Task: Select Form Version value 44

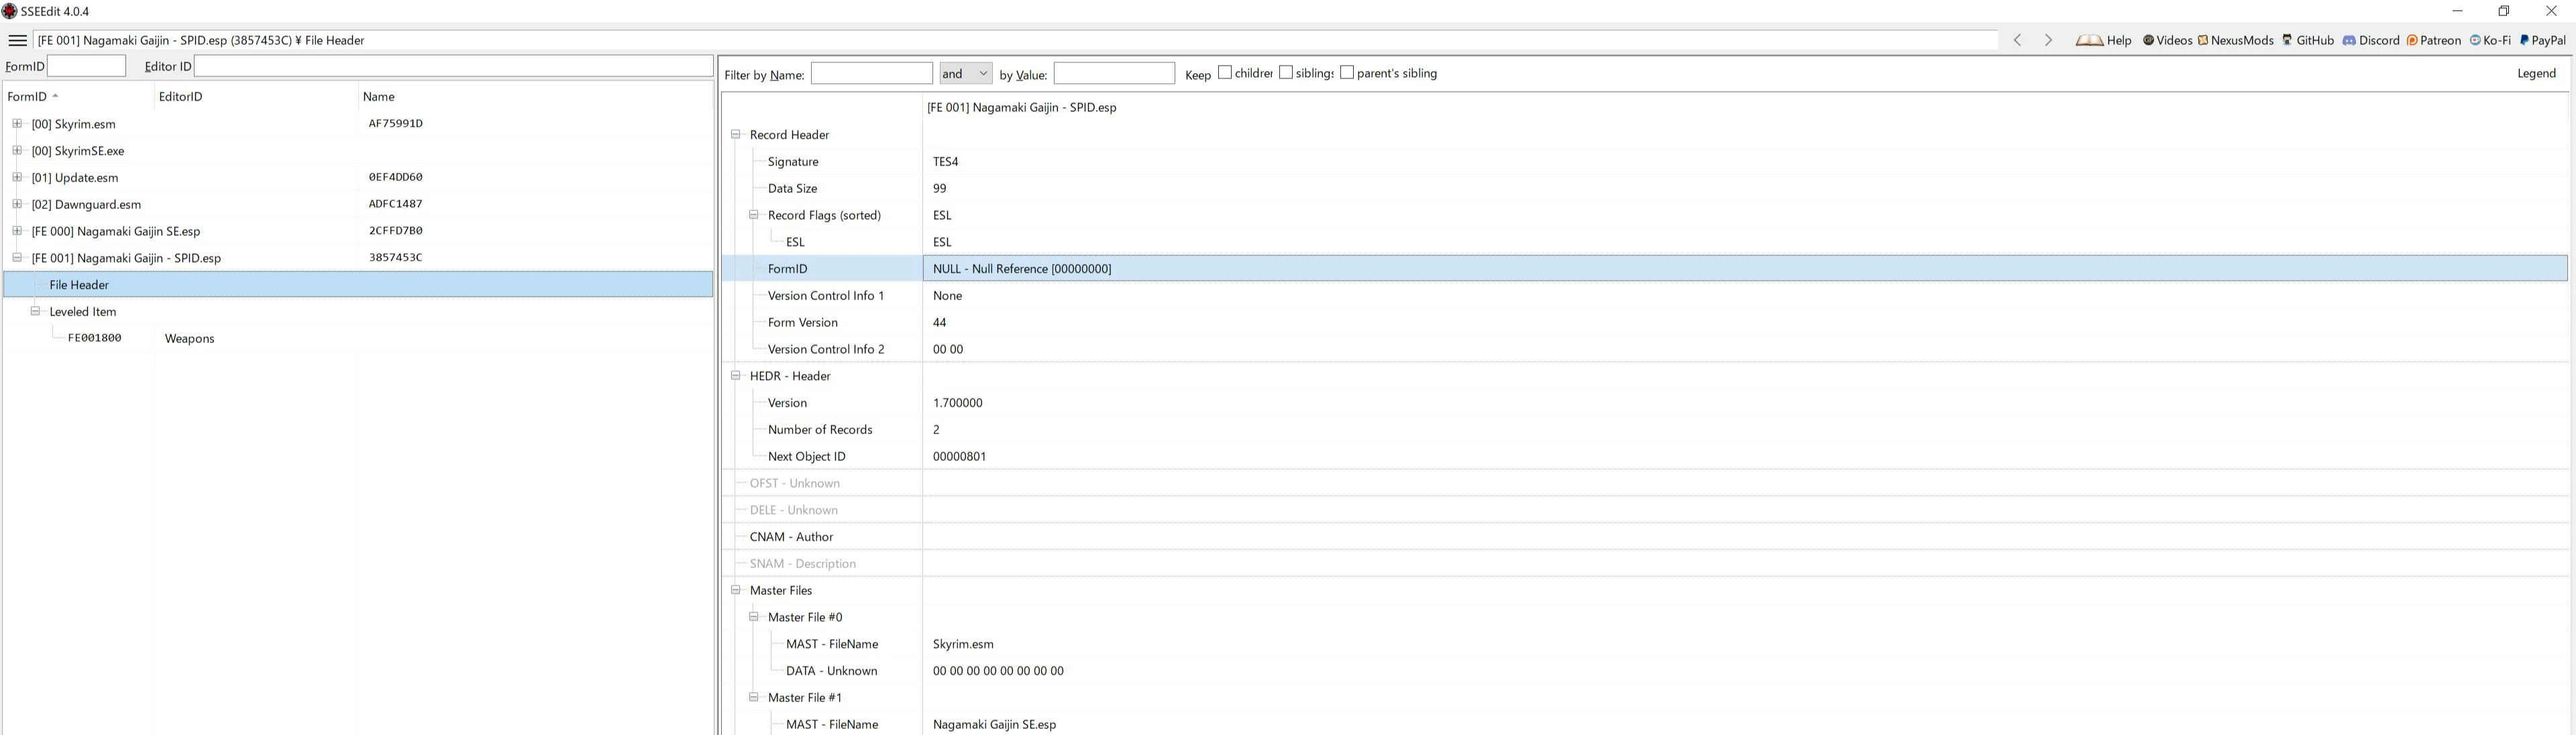Action: pyautogui.click(x=939, y=322)
